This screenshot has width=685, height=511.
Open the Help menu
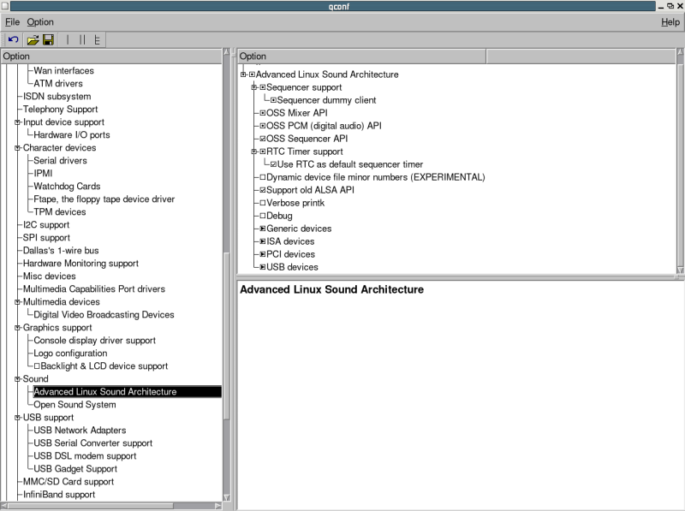coord(670,22)
